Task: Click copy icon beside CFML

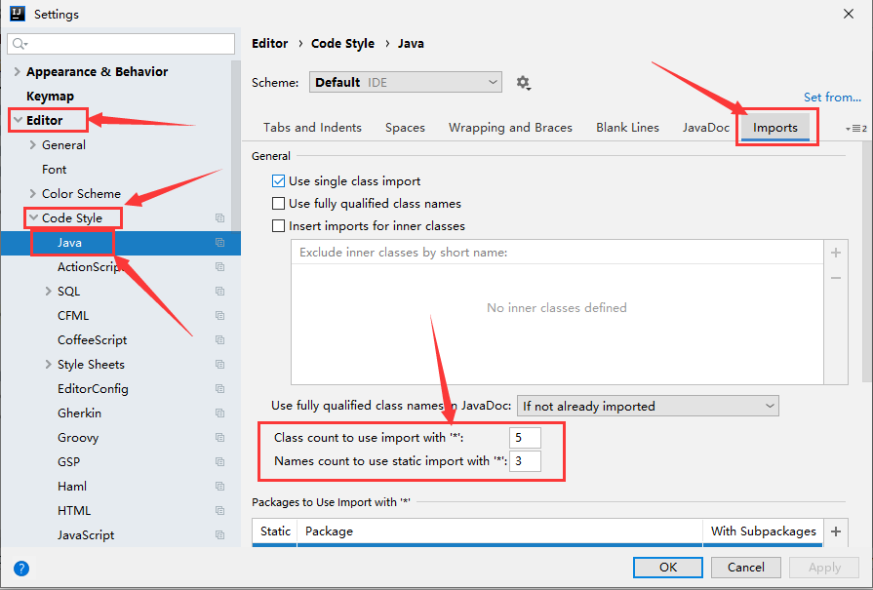Action: click(x=219, y=316)
